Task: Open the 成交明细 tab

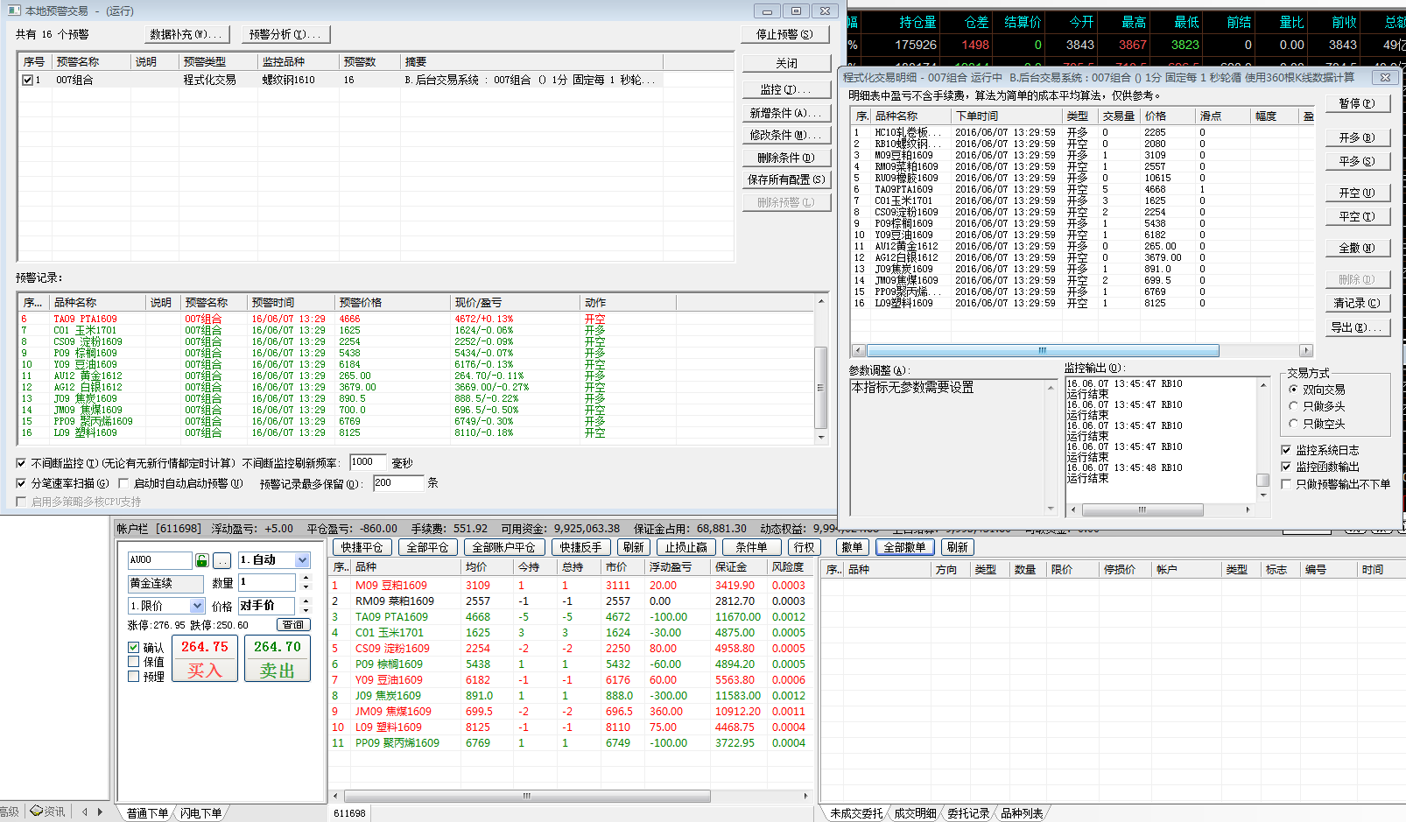Action: click(x=915, y=813)
